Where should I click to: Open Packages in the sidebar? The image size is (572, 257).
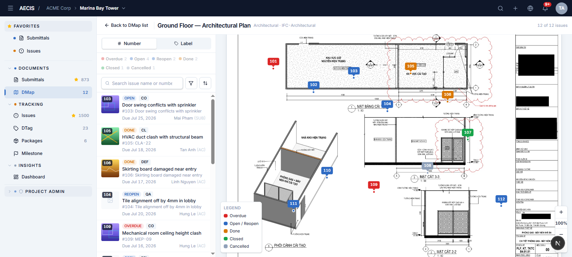(48, 141)
